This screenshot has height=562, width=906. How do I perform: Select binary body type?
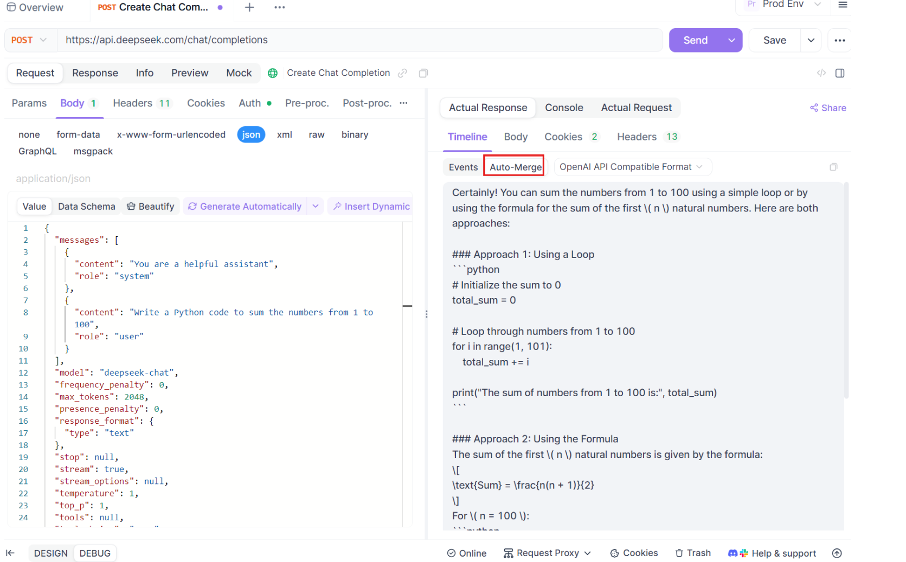point(355,134)
